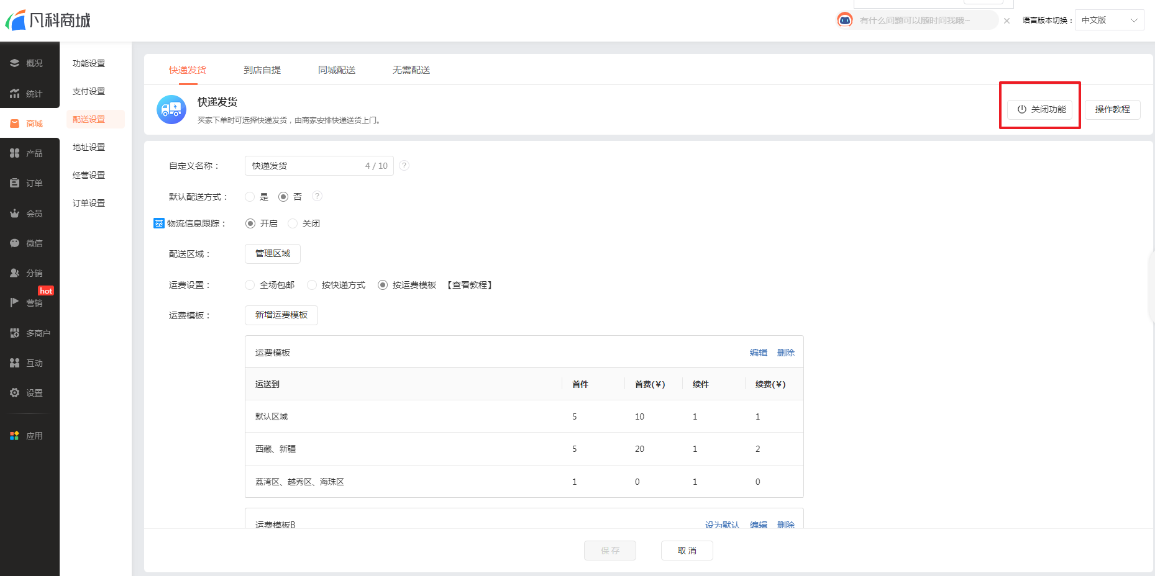The height and width of the screenshot is (576, 1155).
Task: Switch to the 同城配送 tab
Action: (x=337, y=70)
